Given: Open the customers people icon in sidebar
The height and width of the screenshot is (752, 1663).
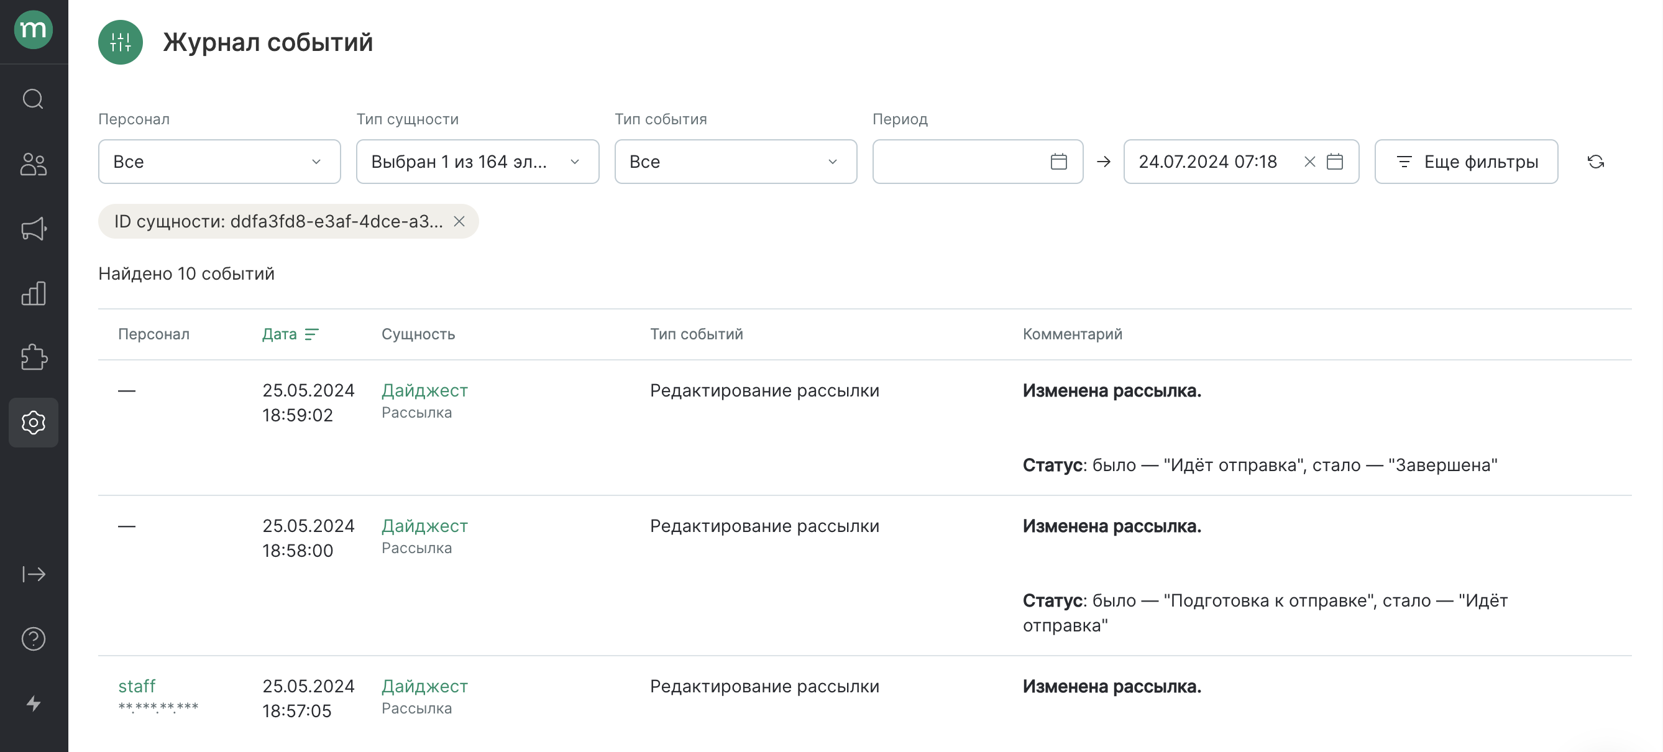Looking at the screenshot, I should [33, 164].
